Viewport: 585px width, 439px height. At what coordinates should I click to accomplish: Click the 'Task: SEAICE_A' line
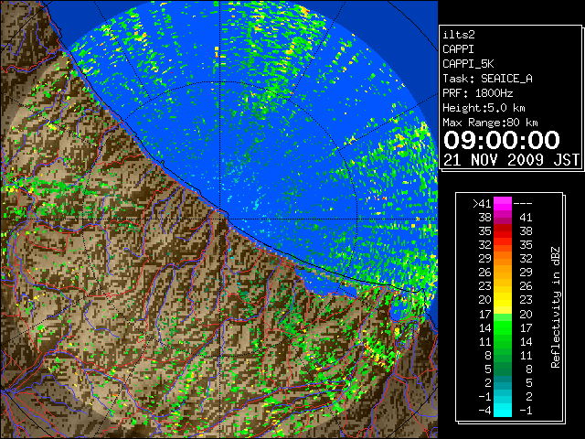point(487,79)
